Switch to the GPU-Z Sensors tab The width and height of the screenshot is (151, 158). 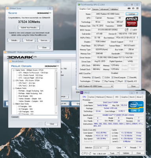(95, 9)
